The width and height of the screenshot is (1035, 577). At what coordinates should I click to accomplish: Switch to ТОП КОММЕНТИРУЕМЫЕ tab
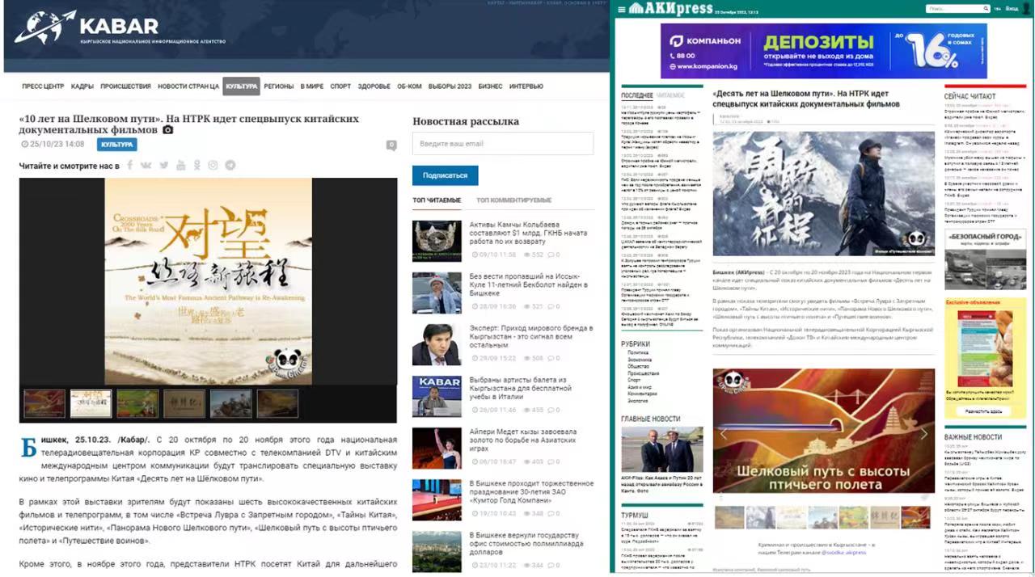[513, 200]
